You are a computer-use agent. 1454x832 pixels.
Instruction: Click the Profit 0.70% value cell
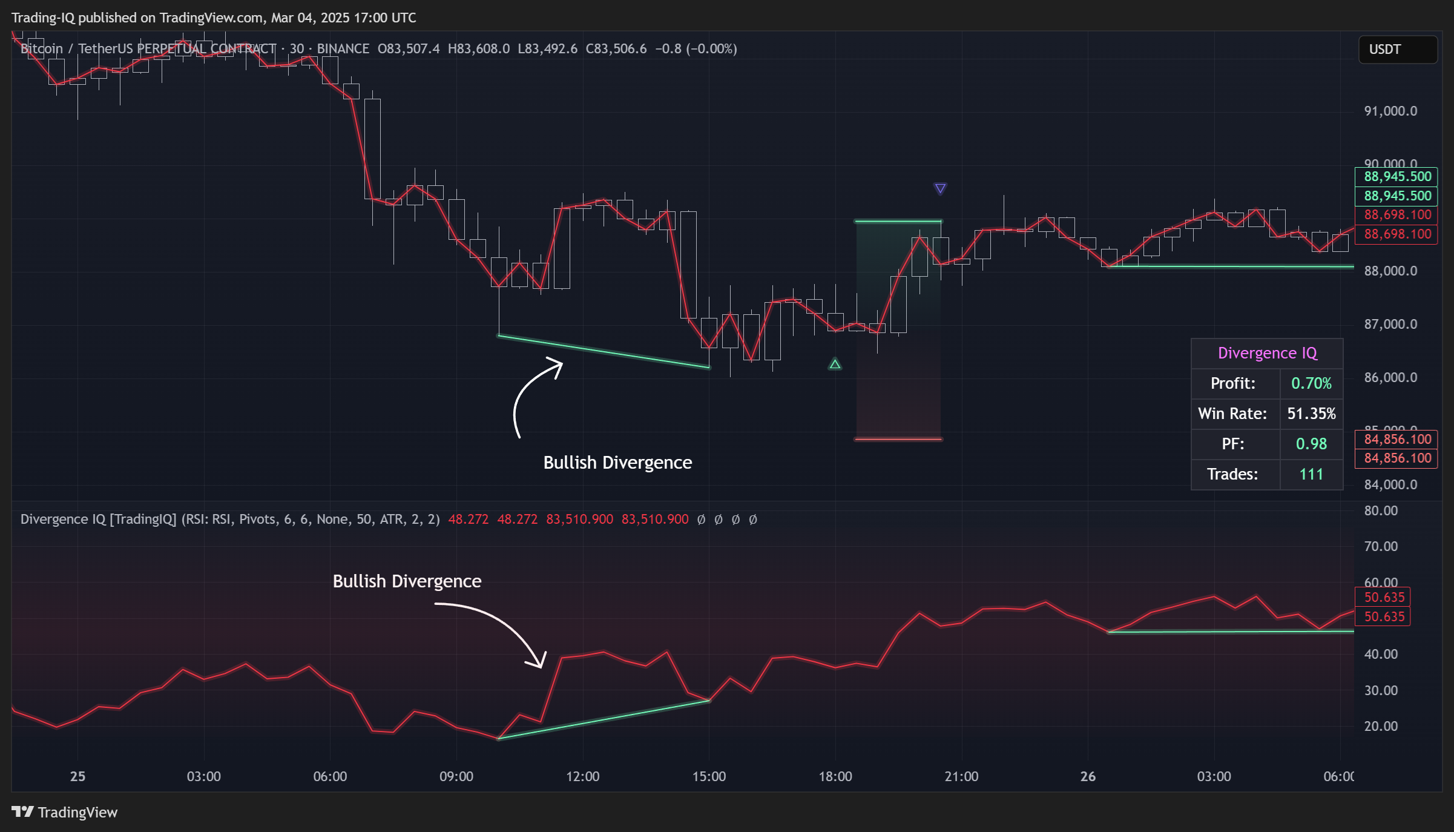click(1311, 383)
